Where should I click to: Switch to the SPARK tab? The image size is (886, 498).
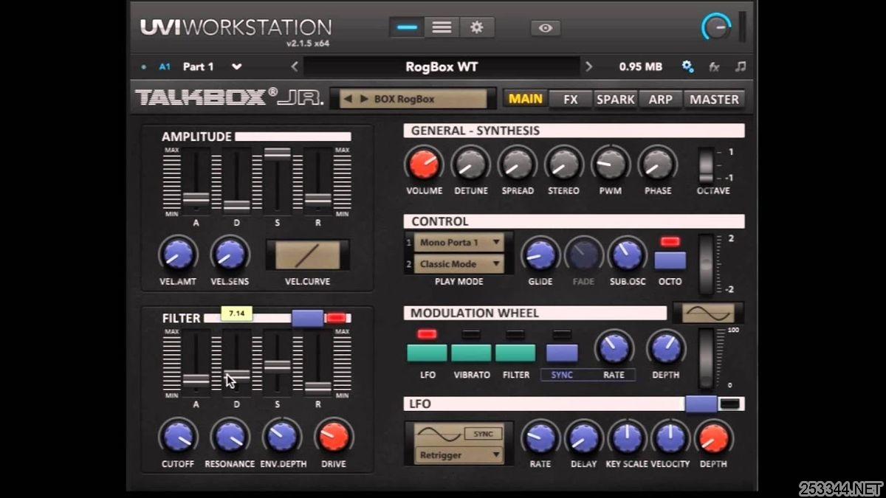[616, 99]
